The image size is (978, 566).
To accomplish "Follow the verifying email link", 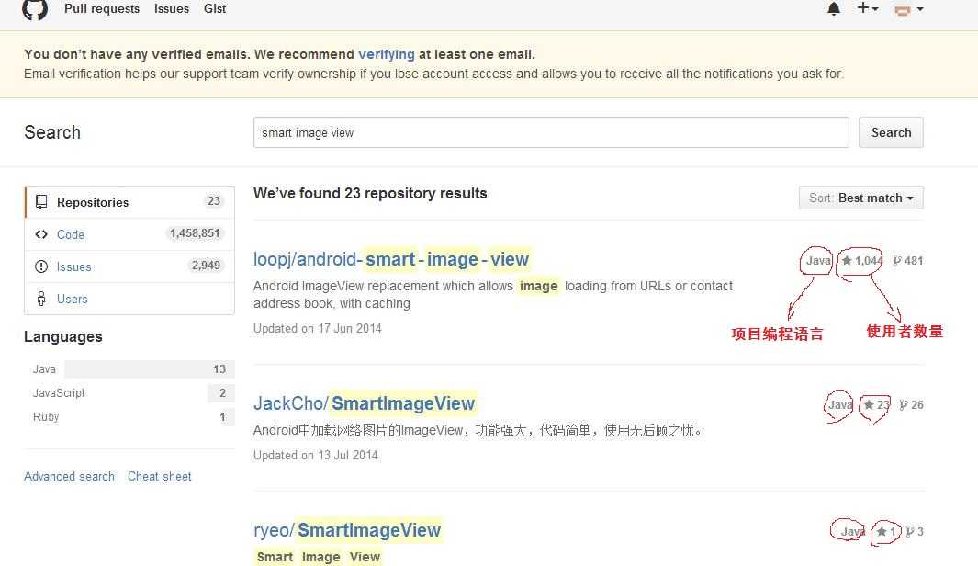I will (x=386, y=54).
